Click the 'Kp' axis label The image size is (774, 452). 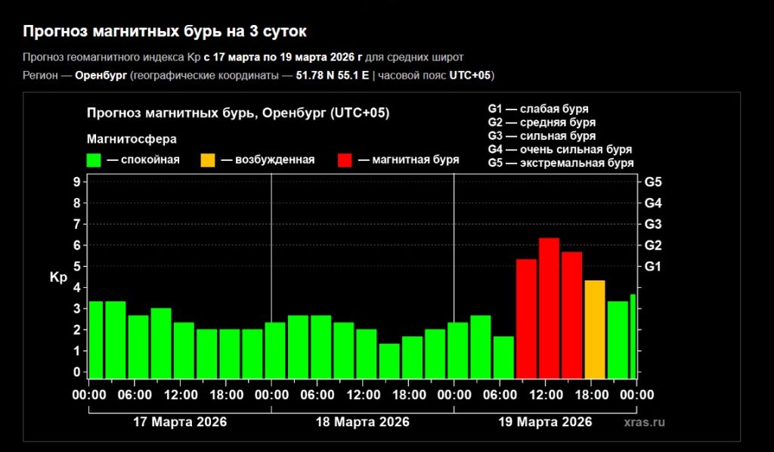point(58,277)
